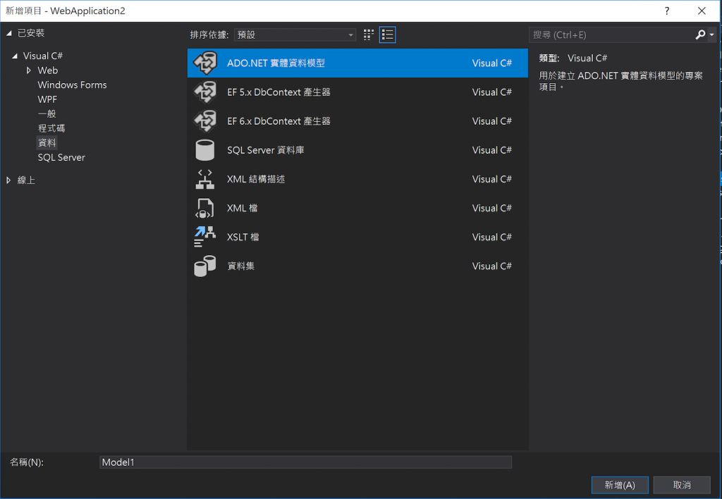Click the 取消 button
Image resolution: width=722 pixels, height=499 pixels.
tap(682, 485)
